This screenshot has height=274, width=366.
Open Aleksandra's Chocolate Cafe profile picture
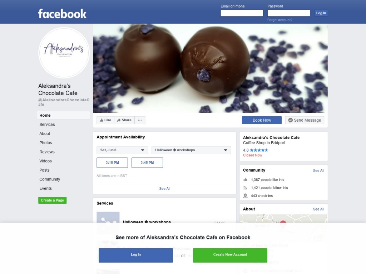[x=64, y=53]
